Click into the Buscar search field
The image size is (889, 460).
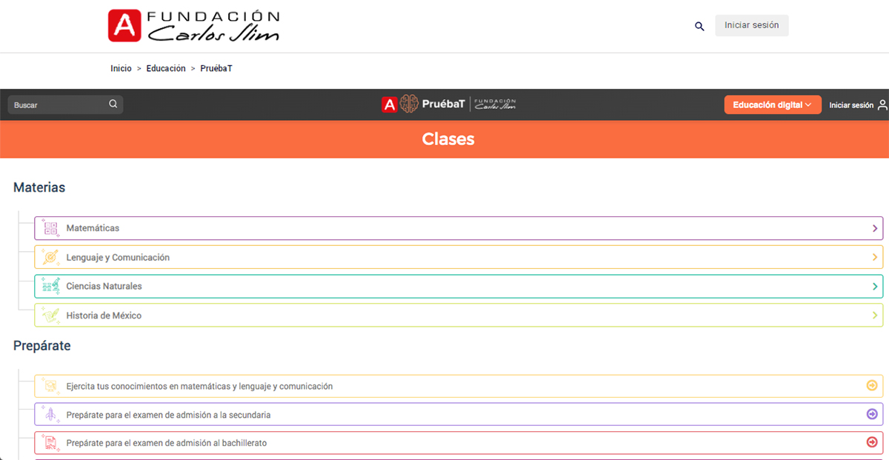[59, 105]
